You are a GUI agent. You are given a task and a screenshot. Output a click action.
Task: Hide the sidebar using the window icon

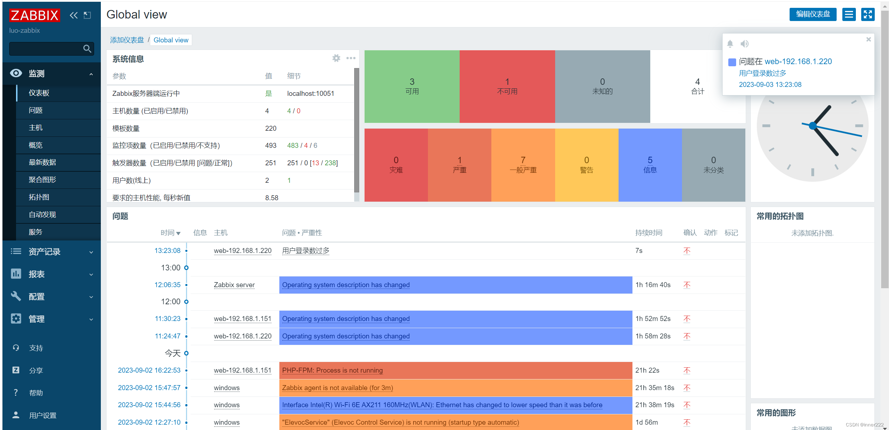click(87, 15)
